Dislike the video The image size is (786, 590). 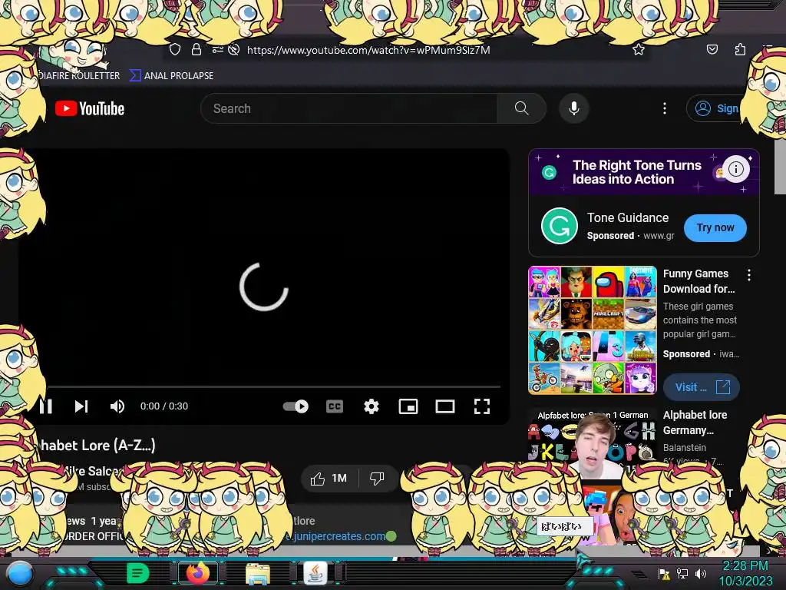377,479
